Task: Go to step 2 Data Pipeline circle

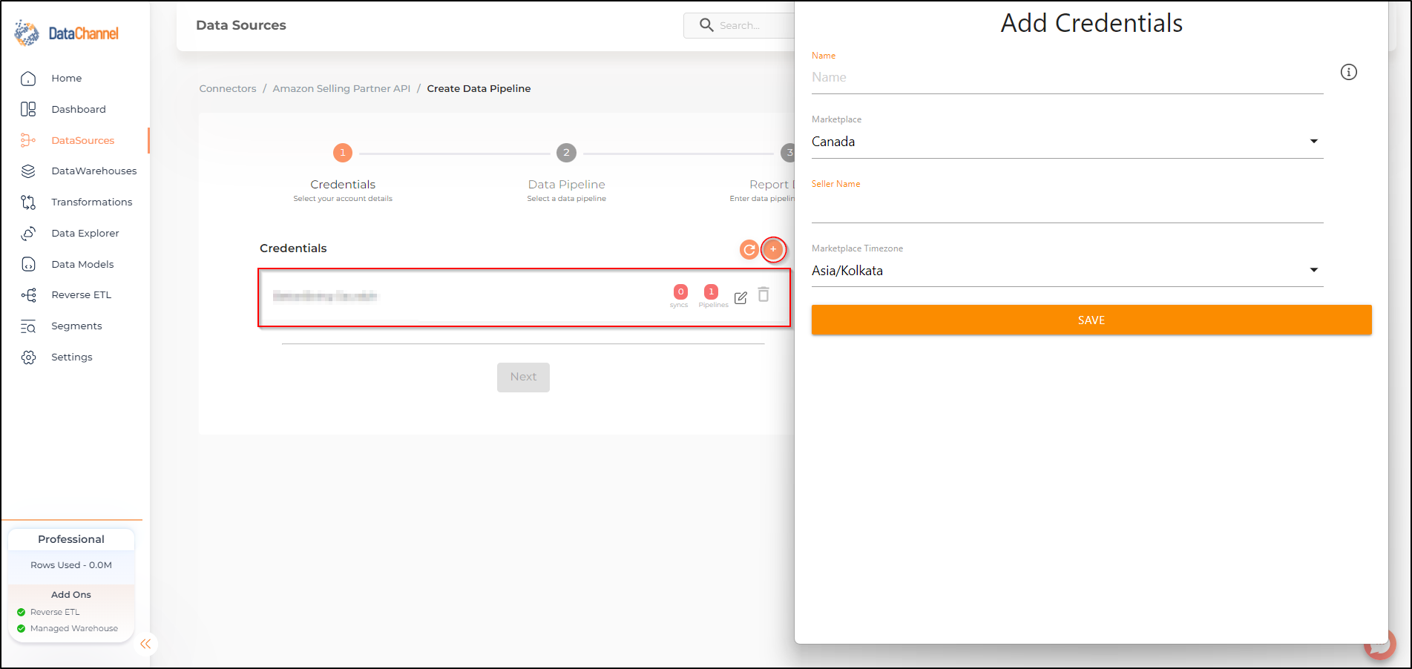Action: (566, 153)
